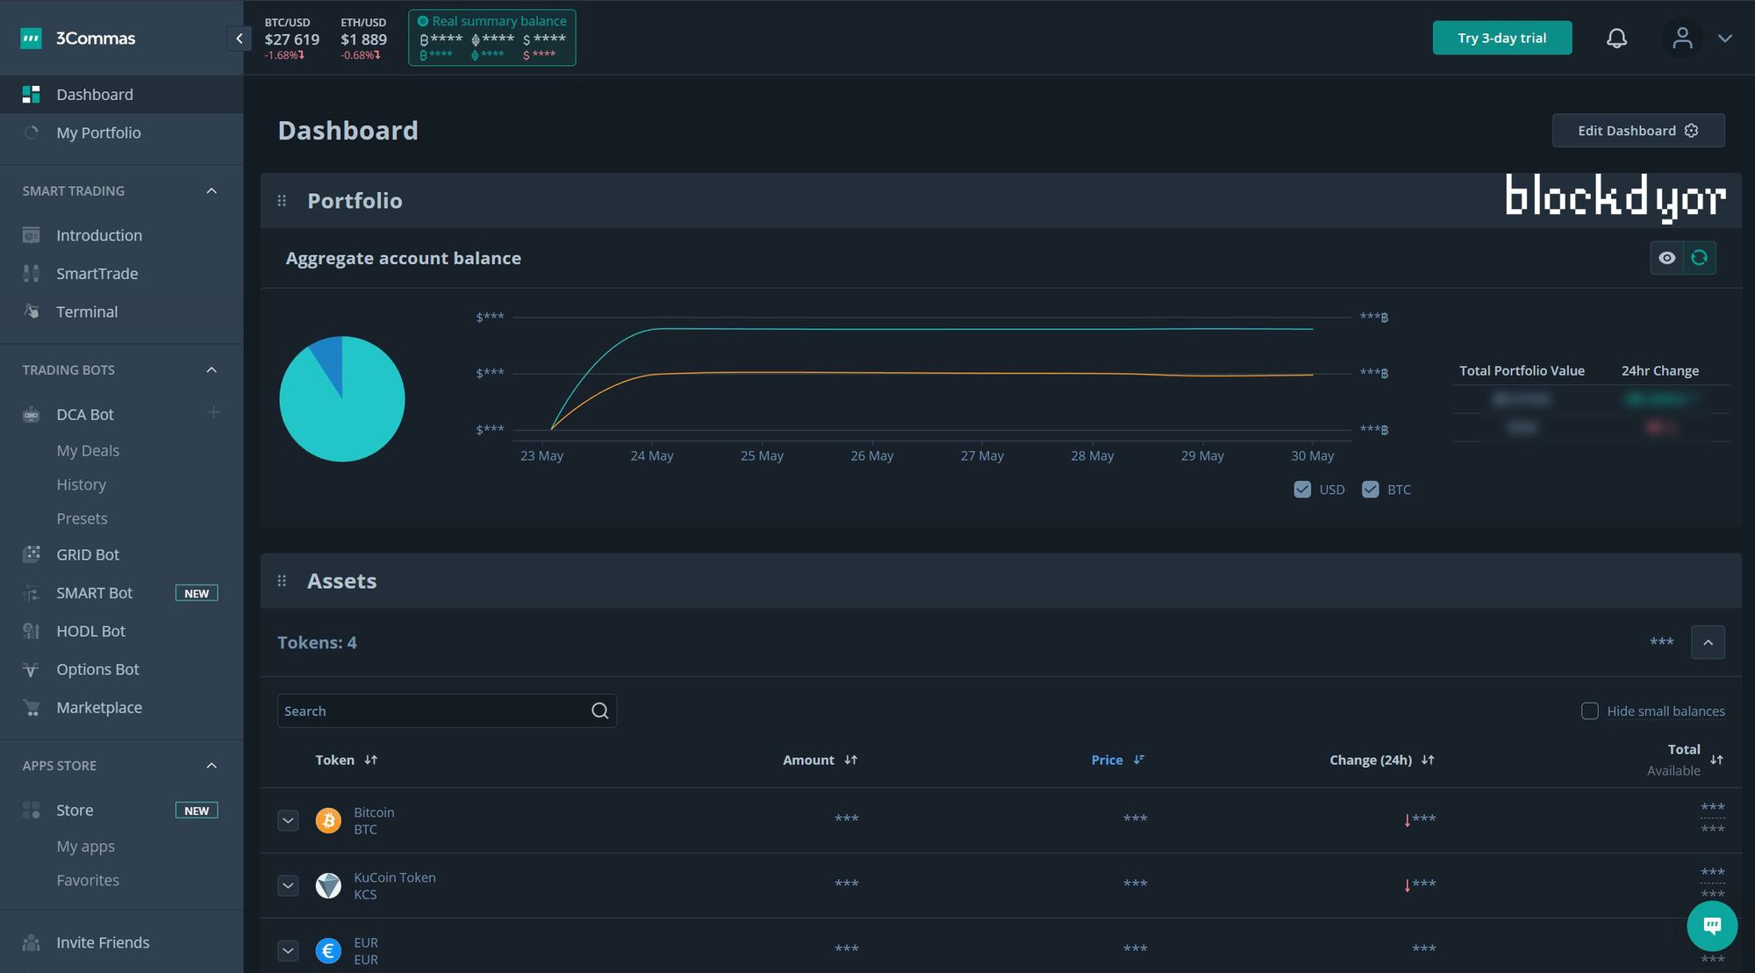Expand the Bitcoin row
The height and width of the screenshot is (973, 1755).
pyautogui.click(x=288, y=820)
